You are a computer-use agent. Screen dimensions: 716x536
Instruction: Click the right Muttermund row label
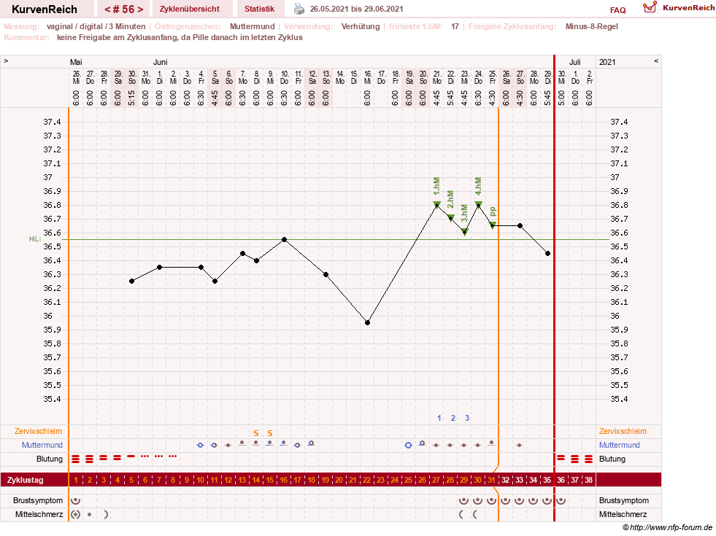(620, 445)
